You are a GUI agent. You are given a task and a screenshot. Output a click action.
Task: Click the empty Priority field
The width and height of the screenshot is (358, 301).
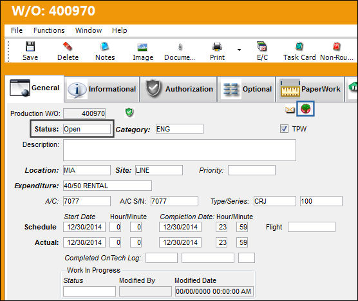point(252,170)
